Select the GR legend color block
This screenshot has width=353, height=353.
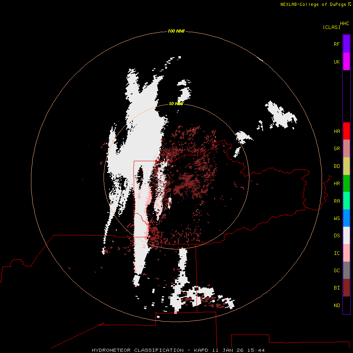coord(346,149)
